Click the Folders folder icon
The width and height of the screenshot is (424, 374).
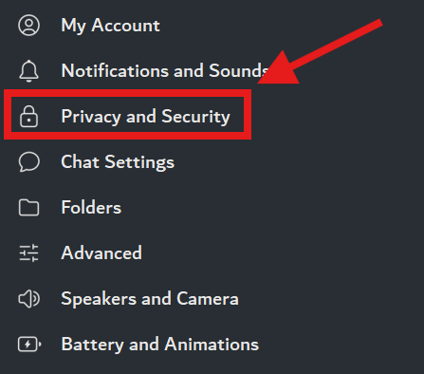pyautogui.click(x=28, y=208)
